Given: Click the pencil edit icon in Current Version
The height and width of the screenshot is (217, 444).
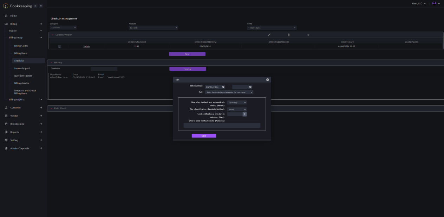Looking at the screenshot, I should coord(269,35).
